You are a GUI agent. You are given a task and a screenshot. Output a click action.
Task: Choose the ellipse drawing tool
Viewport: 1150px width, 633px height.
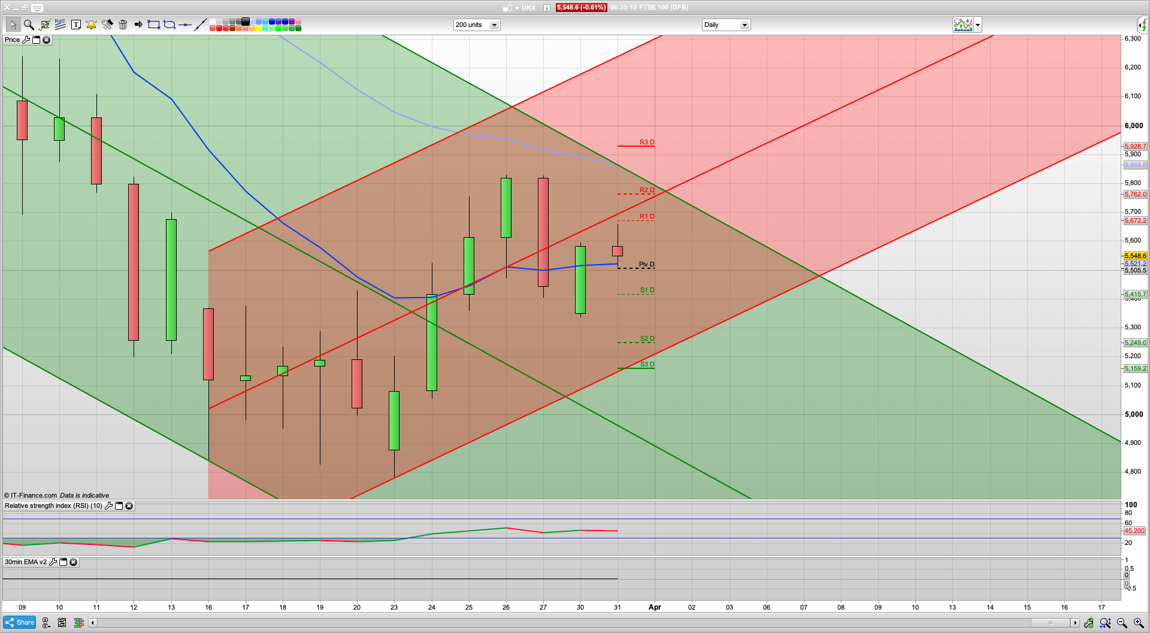tap(170, 25)
